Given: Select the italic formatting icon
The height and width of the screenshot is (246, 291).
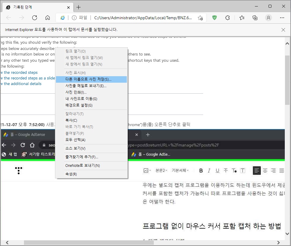Looking at the screenshot, I should point(209,170).
